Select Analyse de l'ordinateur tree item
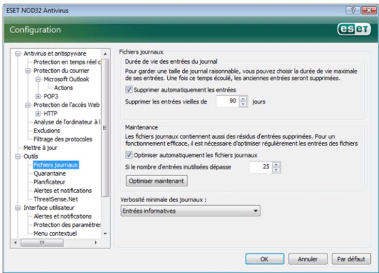Image resolution: width=379 pixels, height=273 pixels. click(x=67, y=122)
